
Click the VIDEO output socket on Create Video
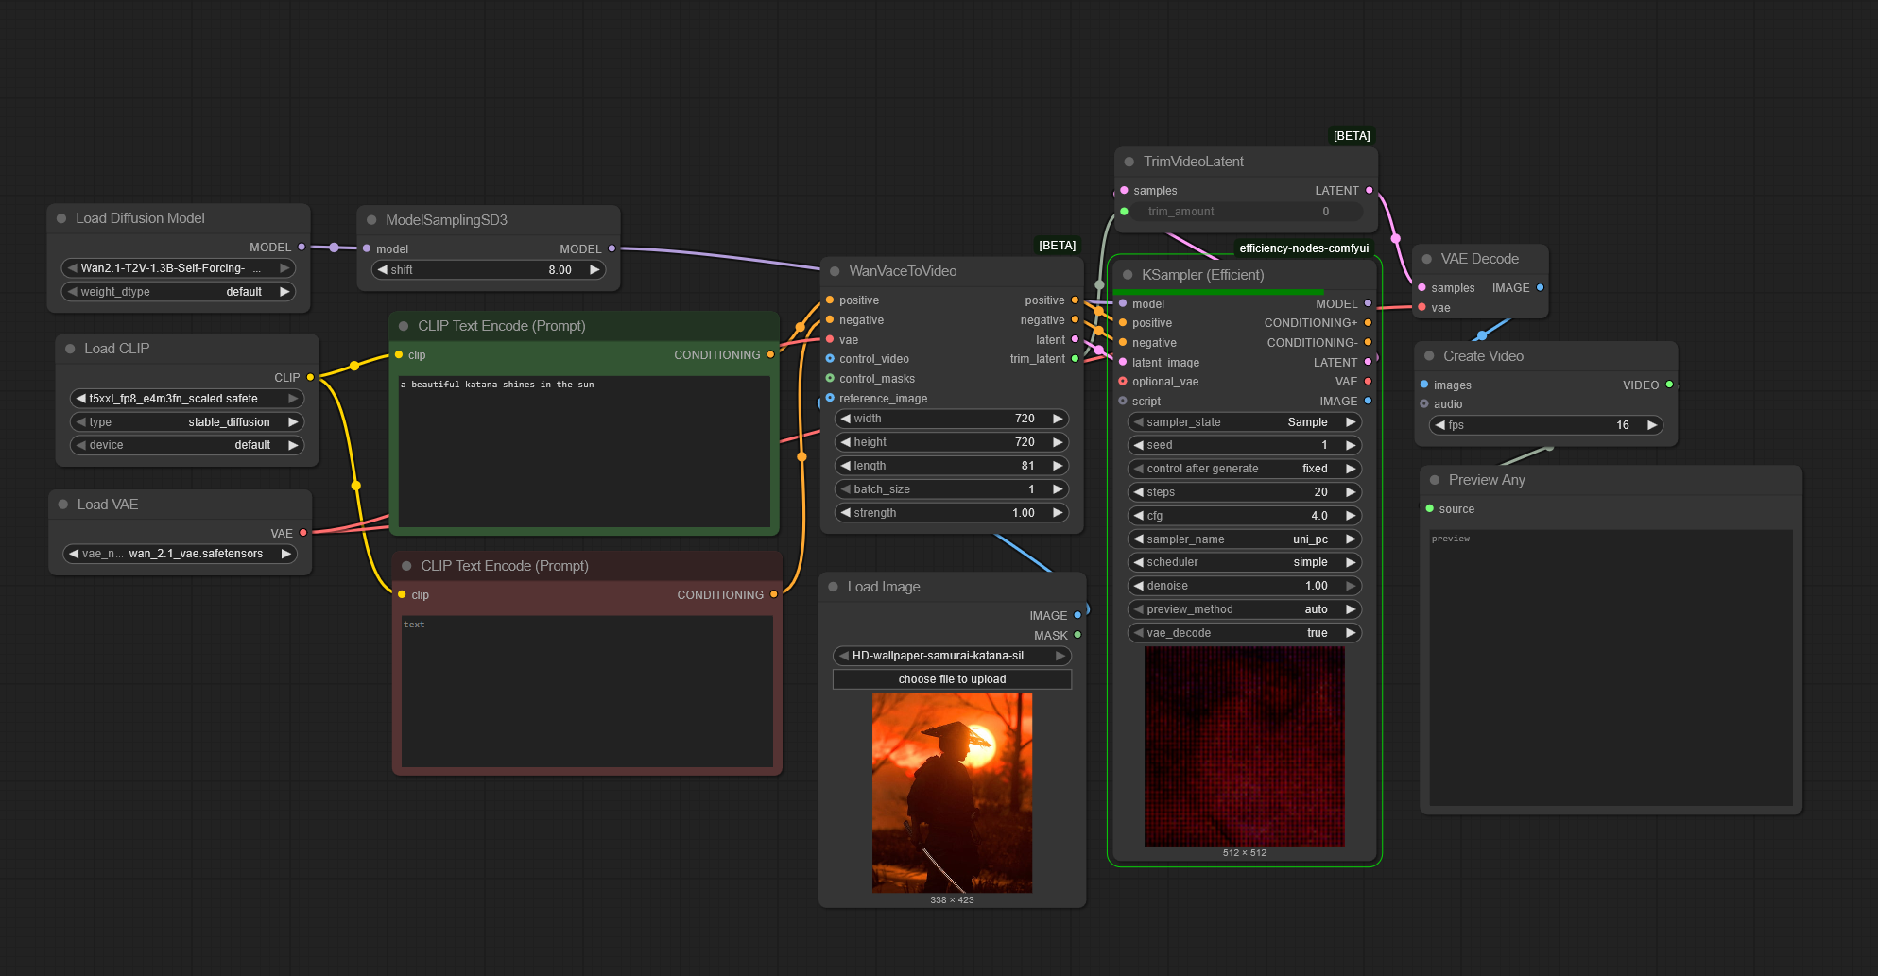[1669, 385]
